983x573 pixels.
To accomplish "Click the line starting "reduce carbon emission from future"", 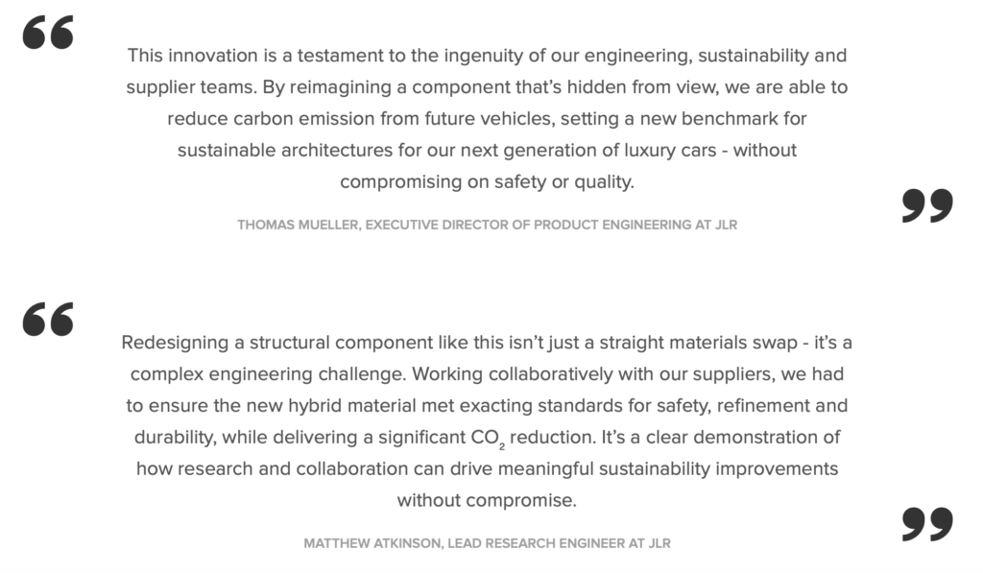I will [x=487, y=119].
